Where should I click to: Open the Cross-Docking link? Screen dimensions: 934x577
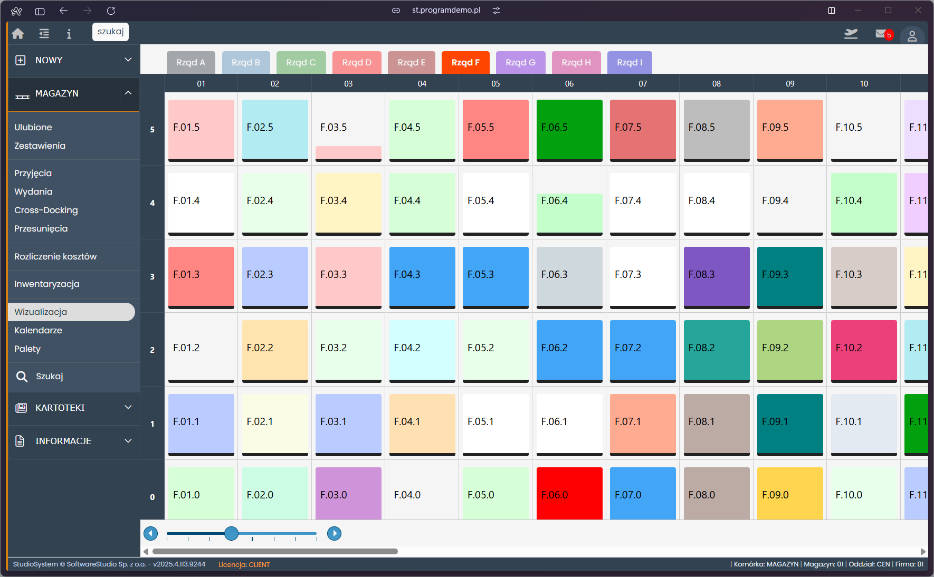46,210
